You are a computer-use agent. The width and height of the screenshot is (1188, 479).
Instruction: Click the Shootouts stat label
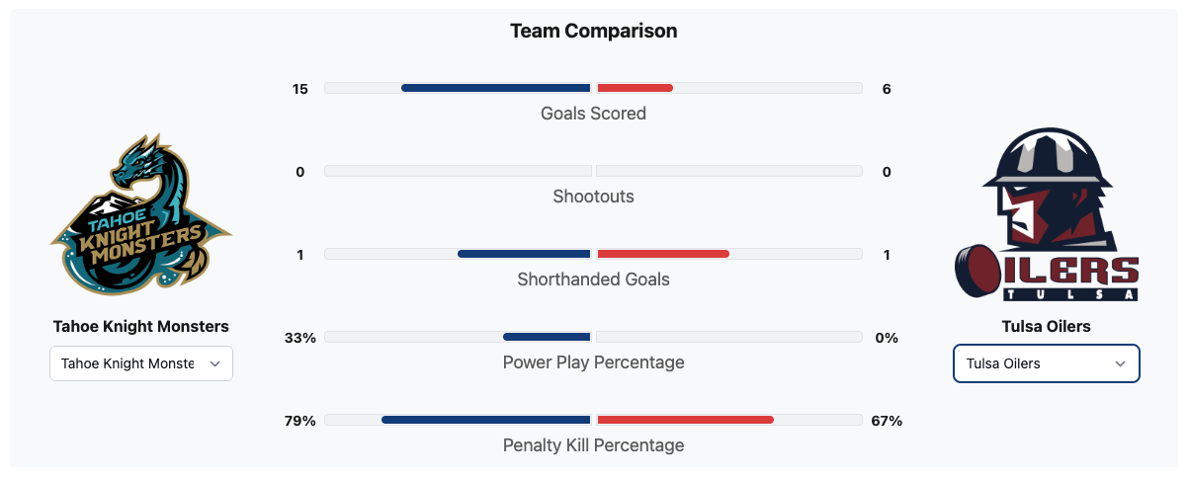[593, 197]
